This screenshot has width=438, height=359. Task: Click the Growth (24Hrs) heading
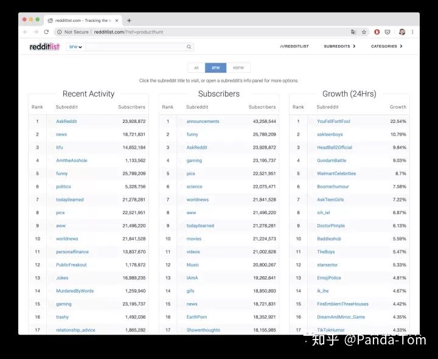pos(349,94)
